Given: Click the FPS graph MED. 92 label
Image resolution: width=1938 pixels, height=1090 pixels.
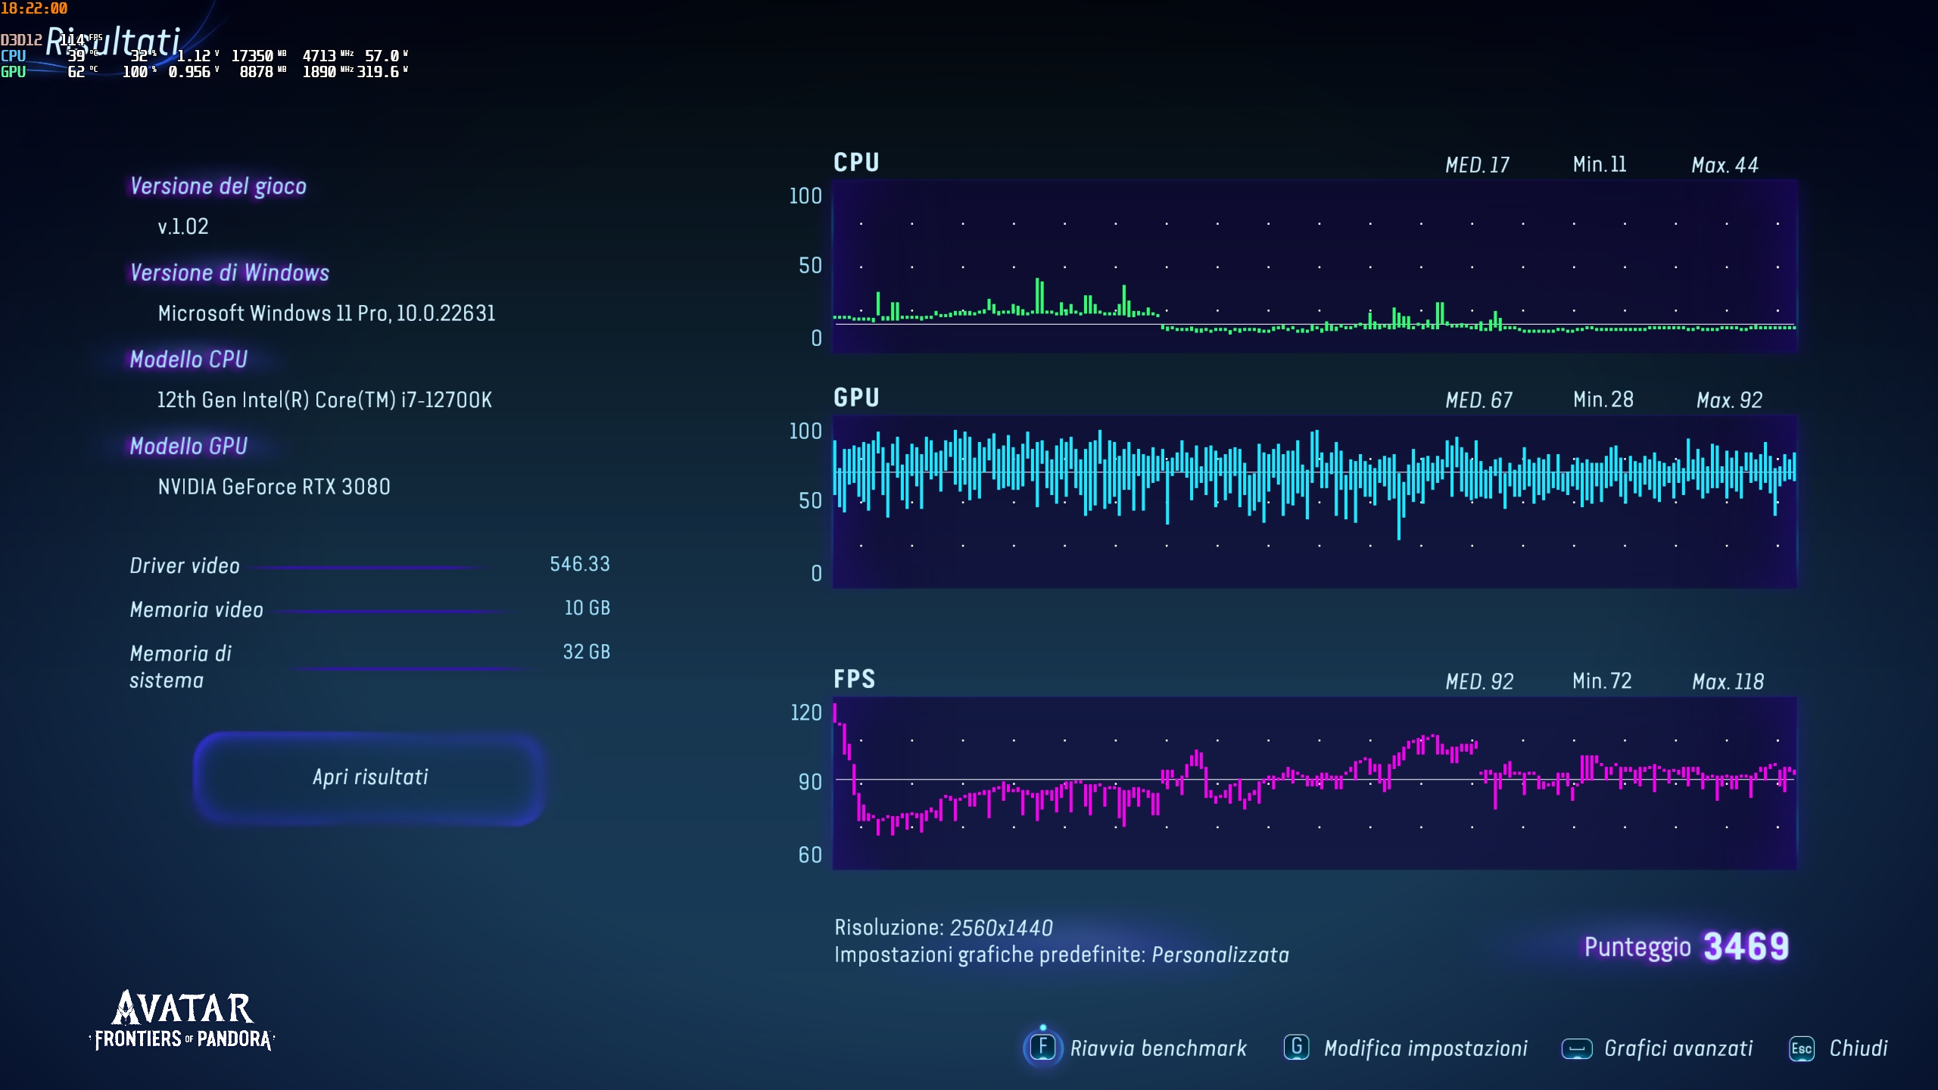Looking at the screenshot, I should pyautogui.click(x=1478, y=681).
